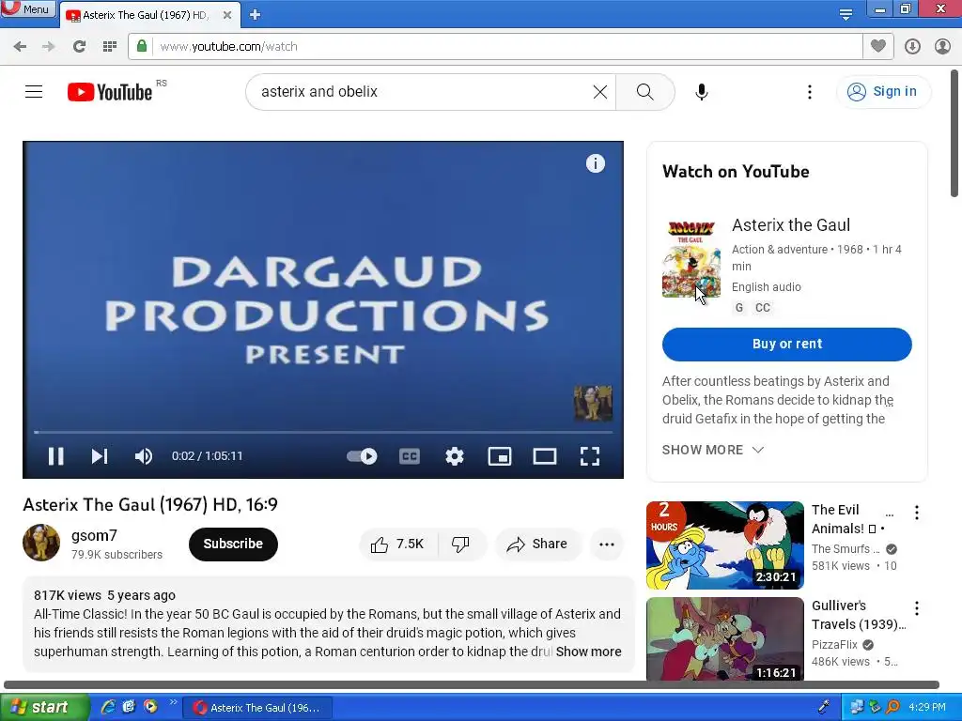Go back to the previous page
The image size is (962, 721).
coord(20,47)
